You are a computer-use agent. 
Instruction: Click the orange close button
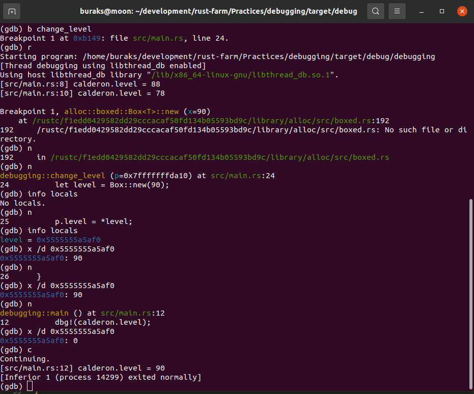tap(462, 11)
